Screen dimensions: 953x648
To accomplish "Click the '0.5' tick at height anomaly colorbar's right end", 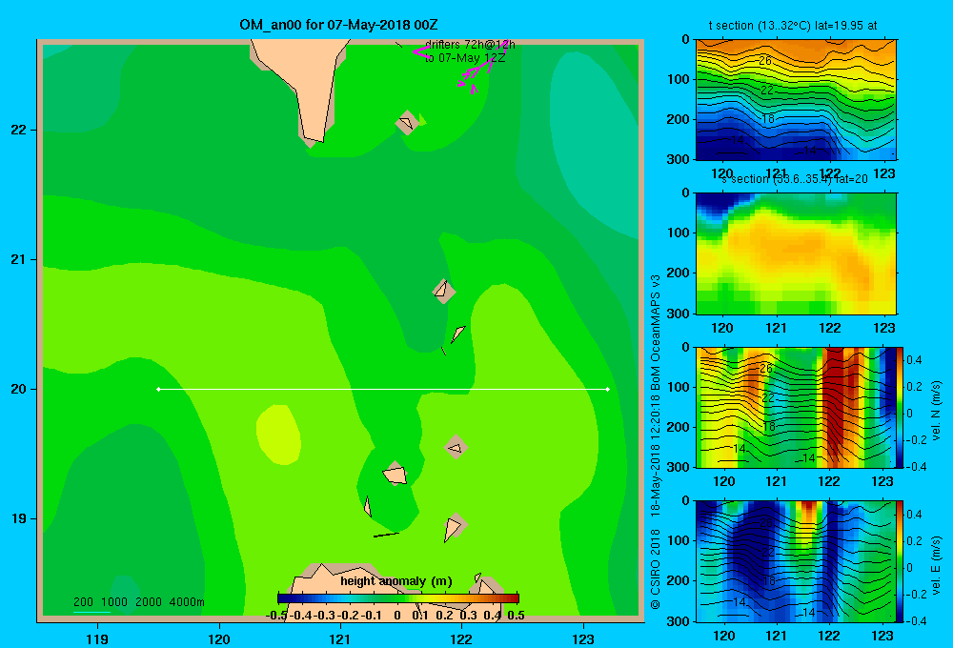I will (x=516, y=616).
